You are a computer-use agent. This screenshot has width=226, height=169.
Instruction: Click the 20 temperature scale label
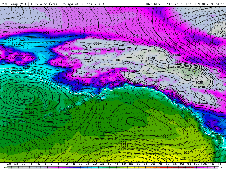(80, 164)
